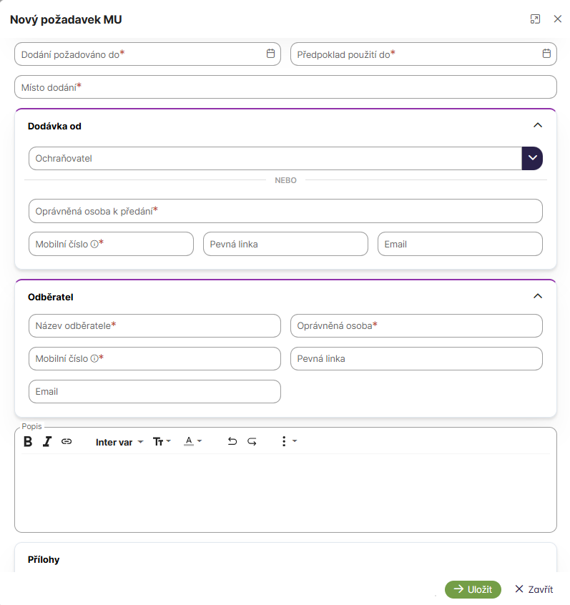Click the Místo dodání input field
Viewport: 570px width, 605px height.
click(x=285, y=87)
